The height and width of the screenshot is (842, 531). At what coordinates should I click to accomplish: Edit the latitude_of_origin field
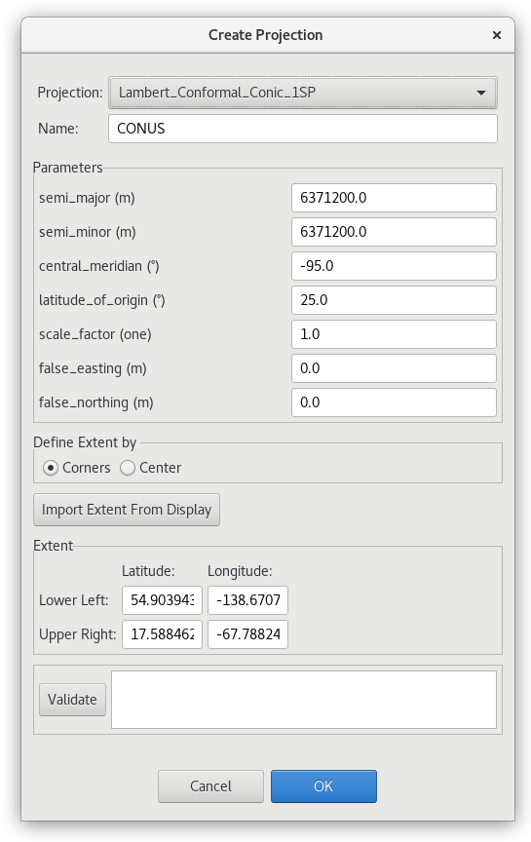pos(394,300)
